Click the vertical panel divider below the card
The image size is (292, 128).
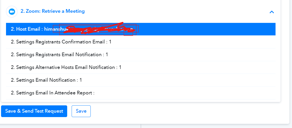tap(141, 126)
